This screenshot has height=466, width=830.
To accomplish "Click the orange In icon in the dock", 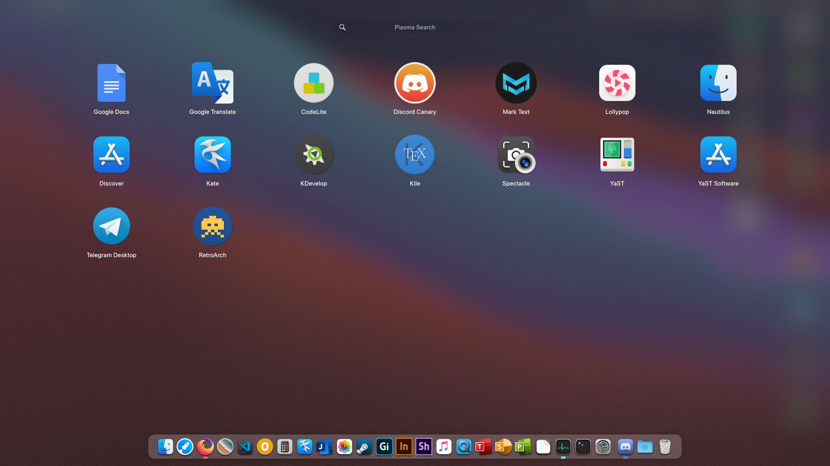I will point(404,447).
